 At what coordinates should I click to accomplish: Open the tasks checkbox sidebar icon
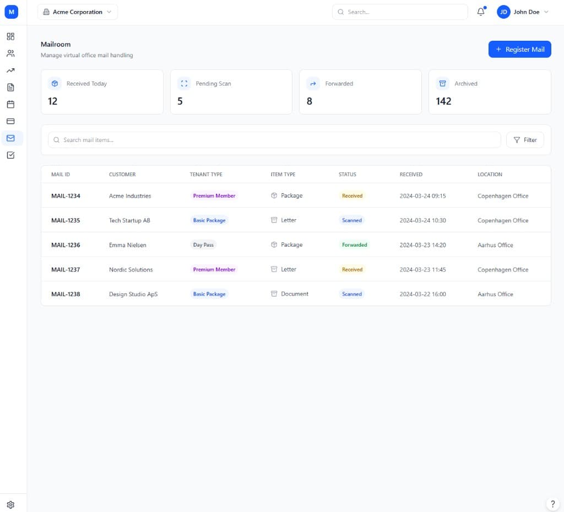tap(11, 155)
